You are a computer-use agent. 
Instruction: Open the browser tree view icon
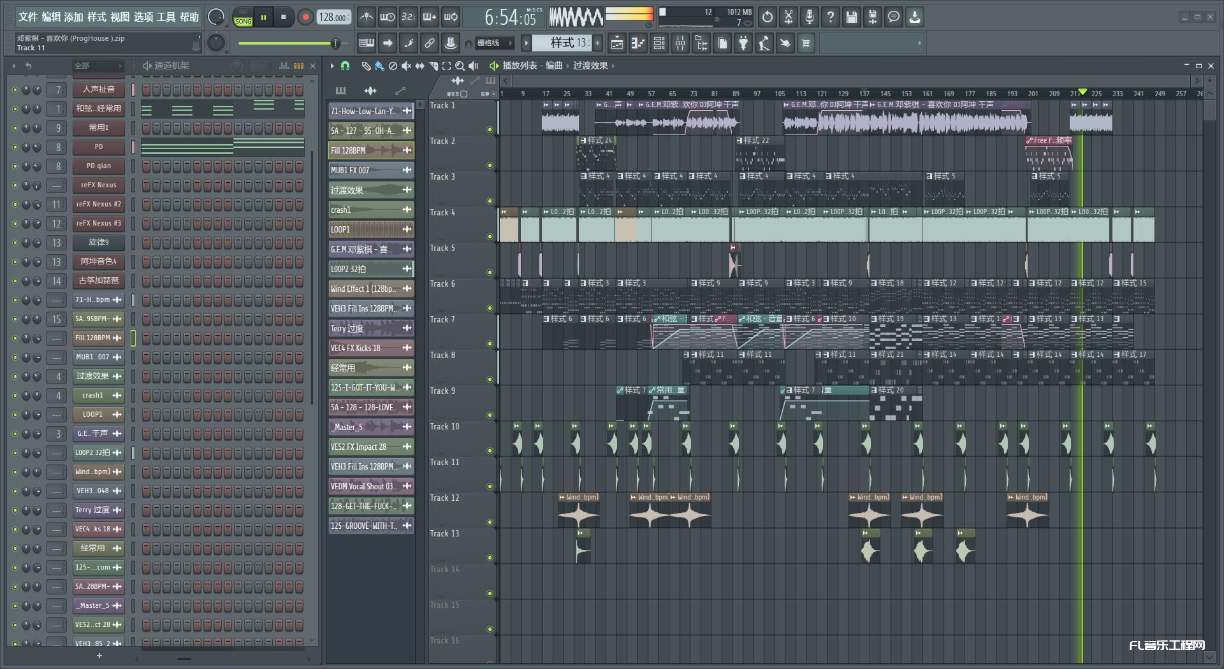coord(701,43)
